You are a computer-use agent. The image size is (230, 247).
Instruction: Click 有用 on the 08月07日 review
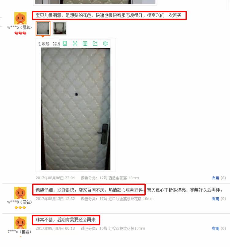(x=216, y=228)
